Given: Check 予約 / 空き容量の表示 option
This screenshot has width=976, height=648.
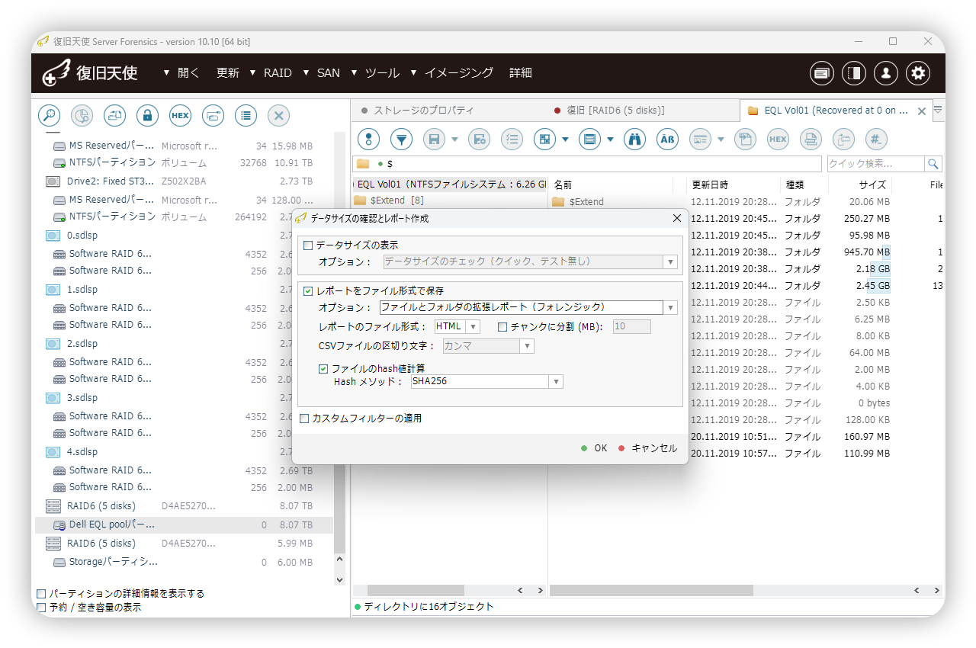Looking at the screenshot, I should tap(41, 608).
